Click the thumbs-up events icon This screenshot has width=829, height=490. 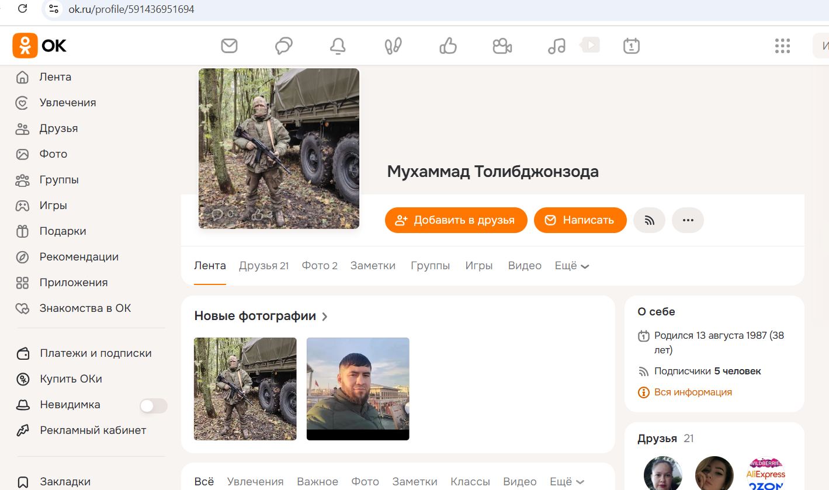tap(448, 46)
